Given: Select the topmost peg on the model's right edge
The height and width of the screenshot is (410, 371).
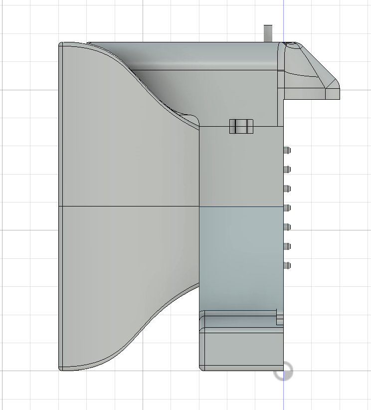Looking at the screenshot, I should 287,150.
